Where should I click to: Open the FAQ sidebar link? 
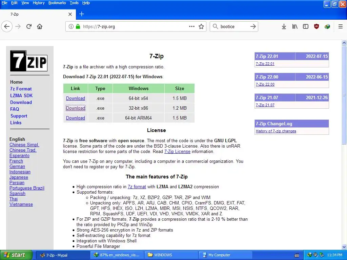(15, 109)
